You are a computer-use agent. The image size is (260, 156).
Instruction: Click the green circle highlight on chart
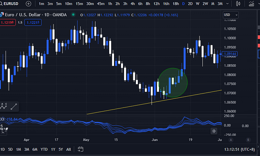click(173, 82)
